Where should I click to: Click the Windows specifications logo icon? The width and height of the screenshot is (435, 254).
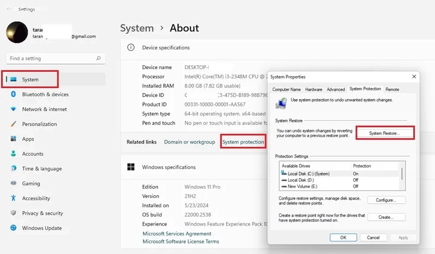pos(130,167)
